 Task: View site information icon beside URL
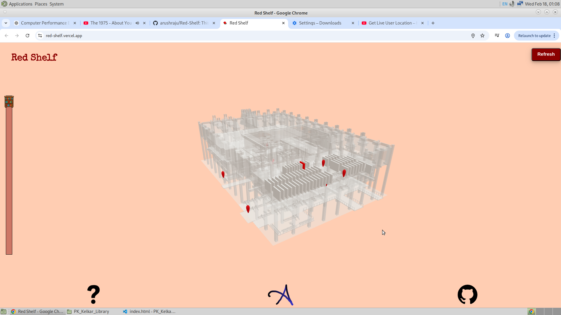click(x=40, y=36)
